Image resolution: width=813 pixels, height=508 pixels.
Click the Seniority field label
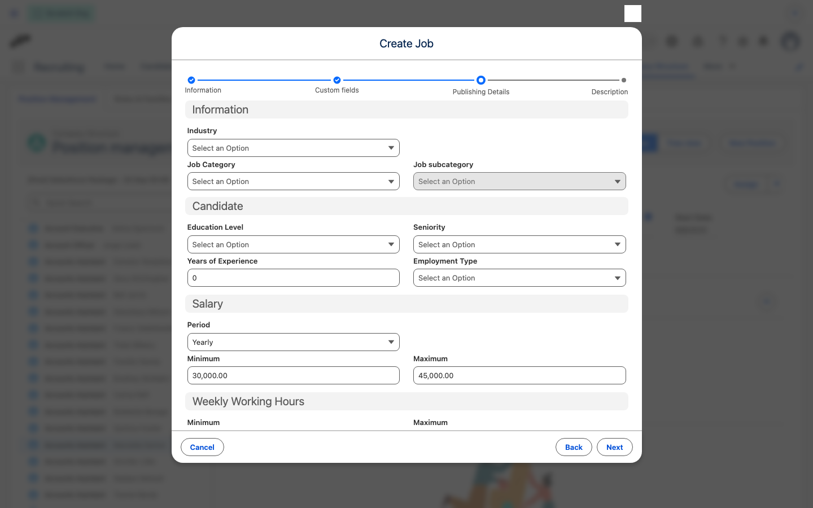point(429,227)
